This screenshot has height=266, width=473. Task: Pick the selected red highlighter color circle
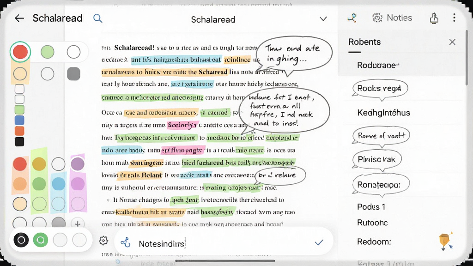[20, 52]
